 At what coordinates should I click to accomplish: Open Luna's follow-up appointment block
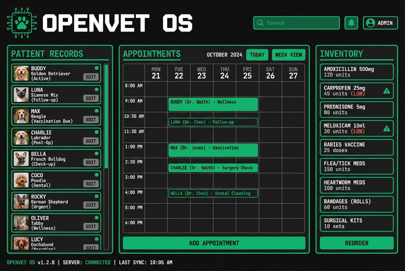pyautogui.click(x=213, y=122)
